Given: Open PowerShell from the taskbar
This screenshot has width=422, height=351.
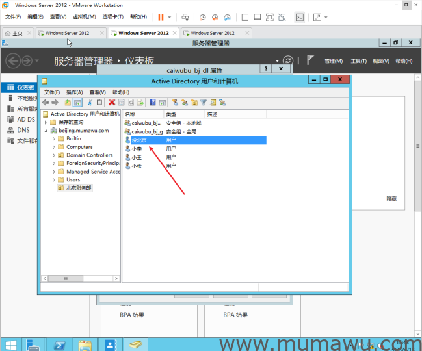Looking at the screenshot, I should click(58, 344).
